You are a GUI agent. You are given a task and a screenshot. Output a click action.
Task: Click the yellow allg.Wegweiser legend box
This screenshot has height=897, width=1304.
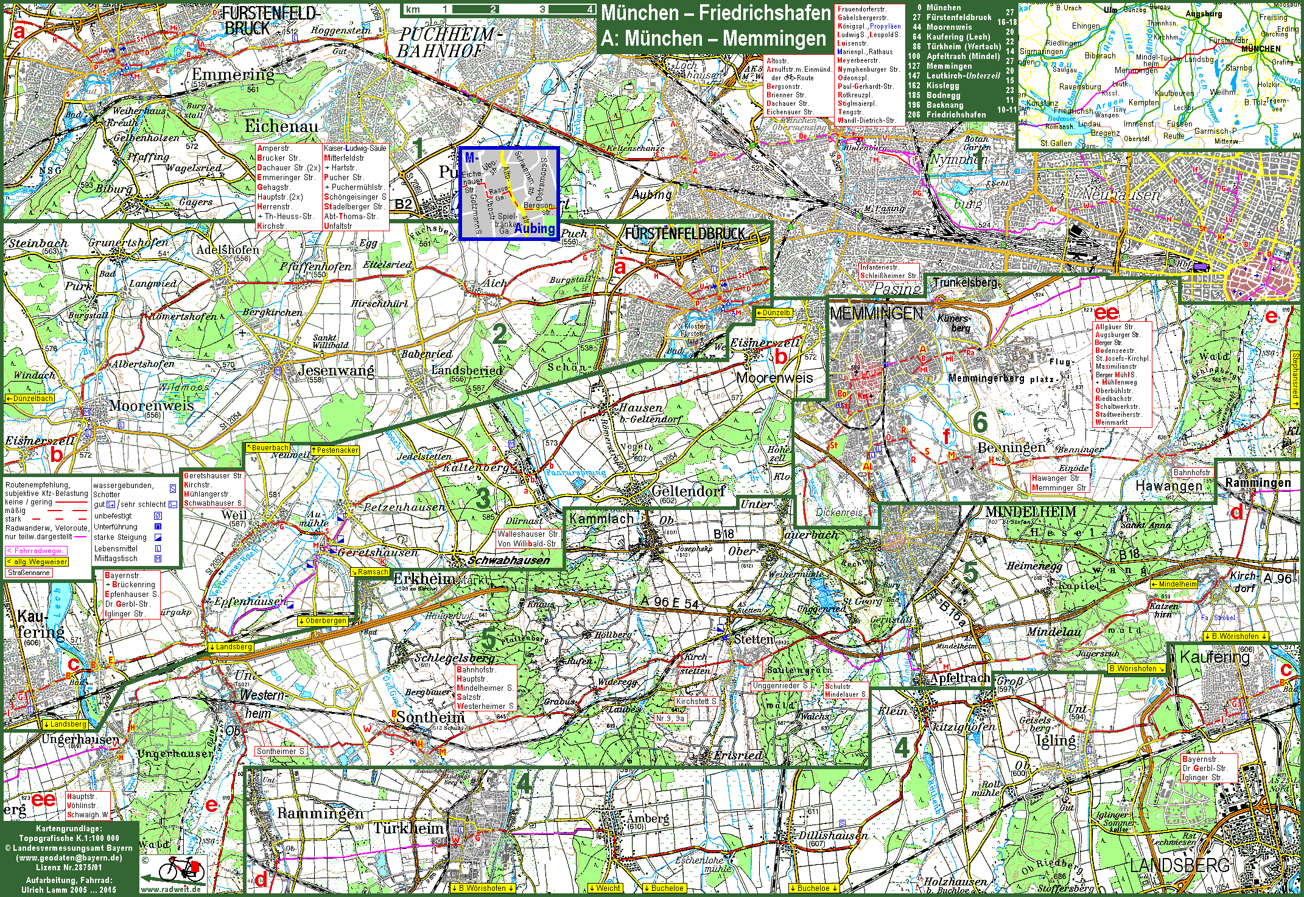[37, 562]
